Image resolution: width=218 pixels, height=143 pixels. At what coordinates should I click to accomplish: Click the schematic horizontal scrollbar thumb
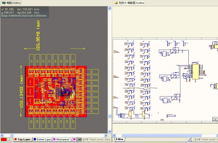(162, 135)
